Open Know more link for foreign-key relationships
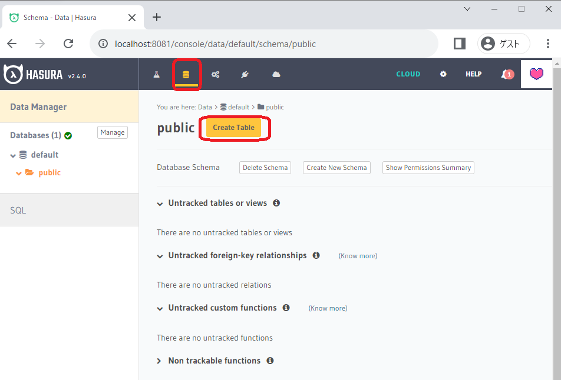Viewport: 561px width, 380px height. pos(358,256)
